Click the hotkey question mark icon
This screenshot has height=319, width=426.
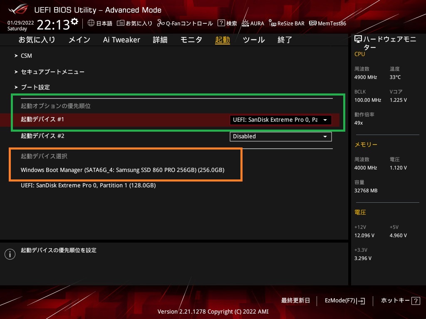[x=416, y=301]
